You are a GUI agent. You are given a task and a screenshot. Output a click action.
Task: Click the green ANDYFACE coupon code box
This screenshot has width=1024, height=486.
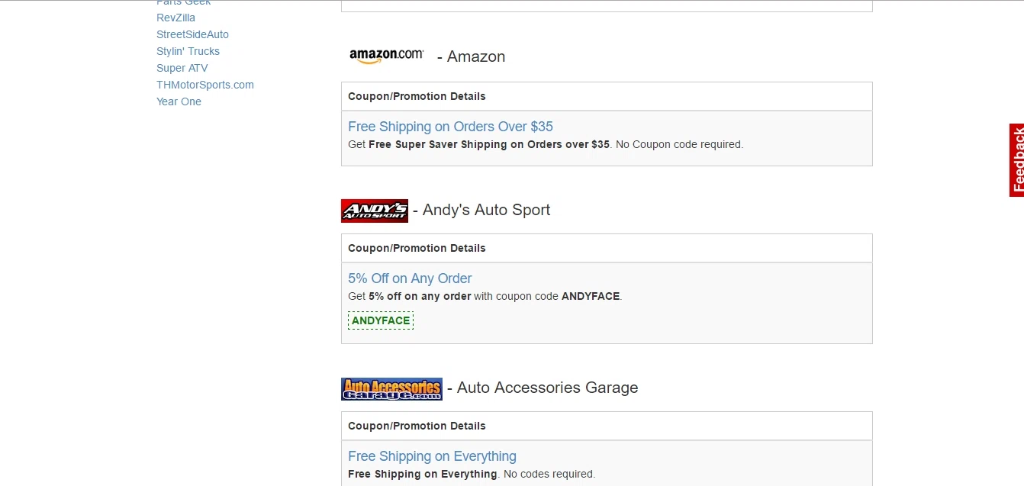point(381,320)
